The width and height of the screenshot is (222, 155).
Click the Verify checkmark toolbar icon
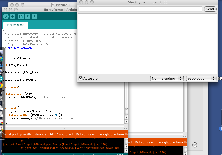click(x=6, y=16)
